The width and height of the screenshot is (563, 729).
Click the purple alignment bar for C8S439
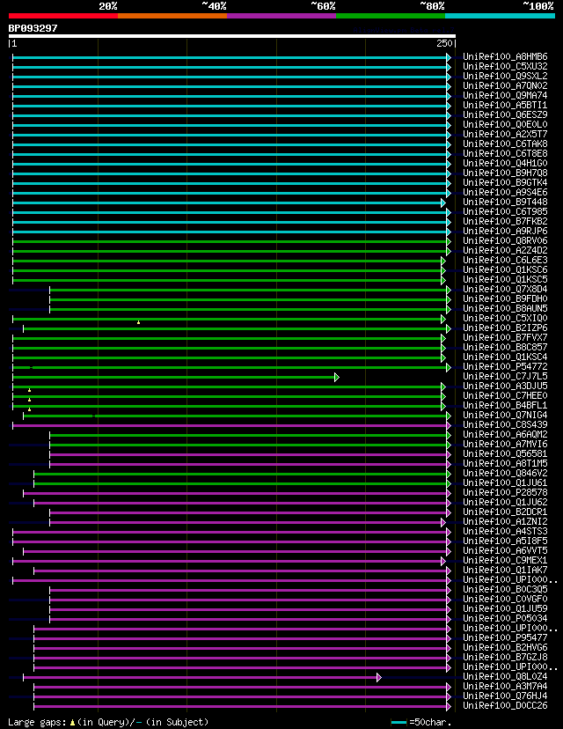[231, 425]
